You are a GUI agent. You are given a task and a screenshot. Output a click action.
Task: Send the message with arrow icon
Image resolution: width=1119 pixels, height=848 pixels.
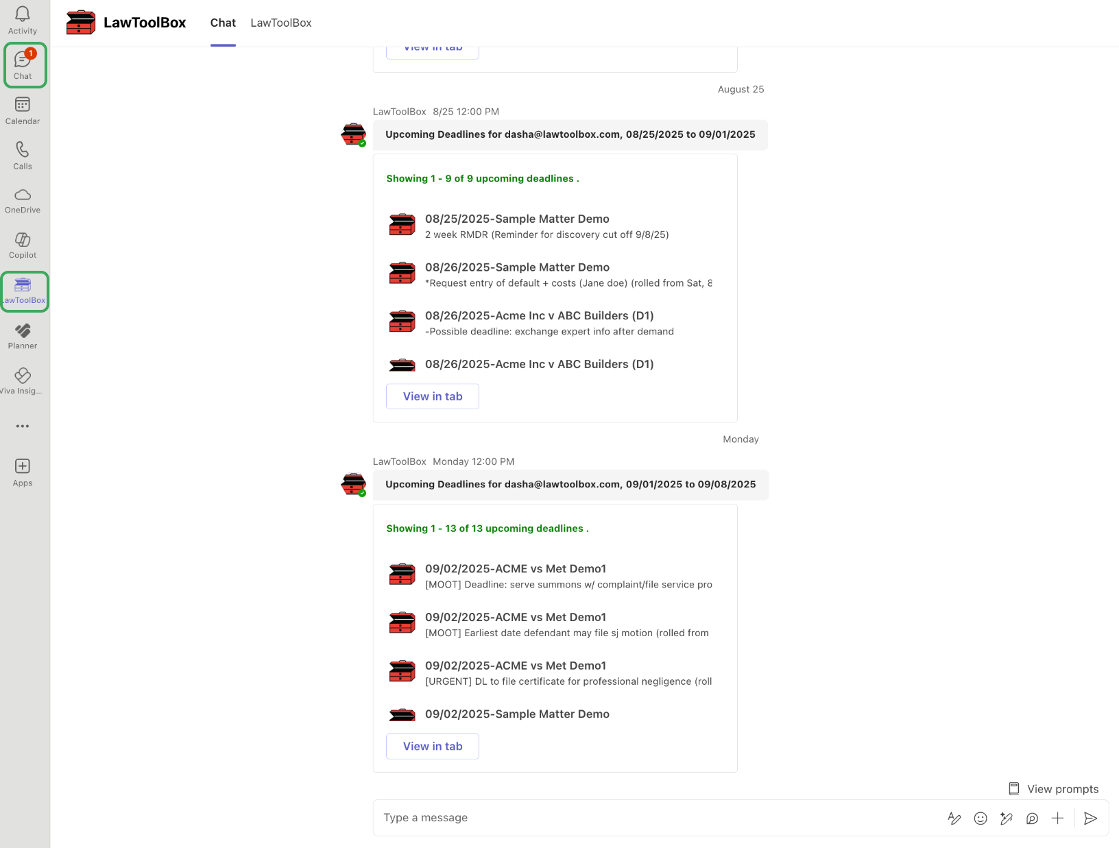pyautogui.click(x=1090, y=818)
